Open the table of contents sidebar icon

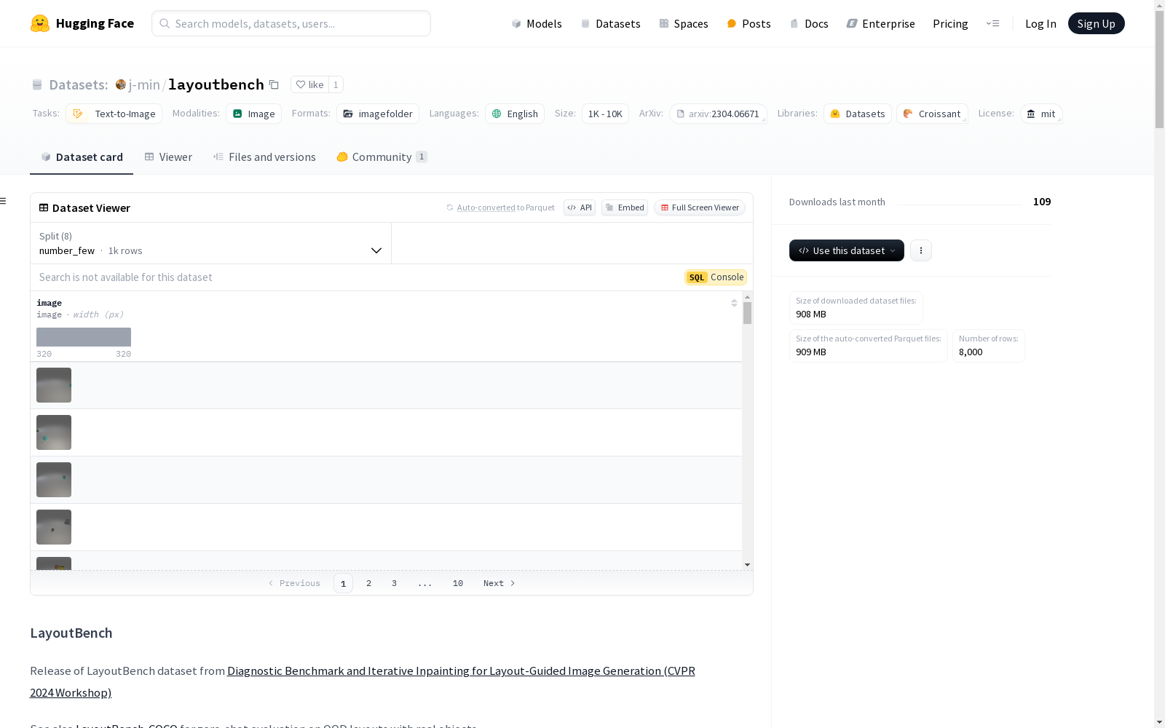click(4, 201)
